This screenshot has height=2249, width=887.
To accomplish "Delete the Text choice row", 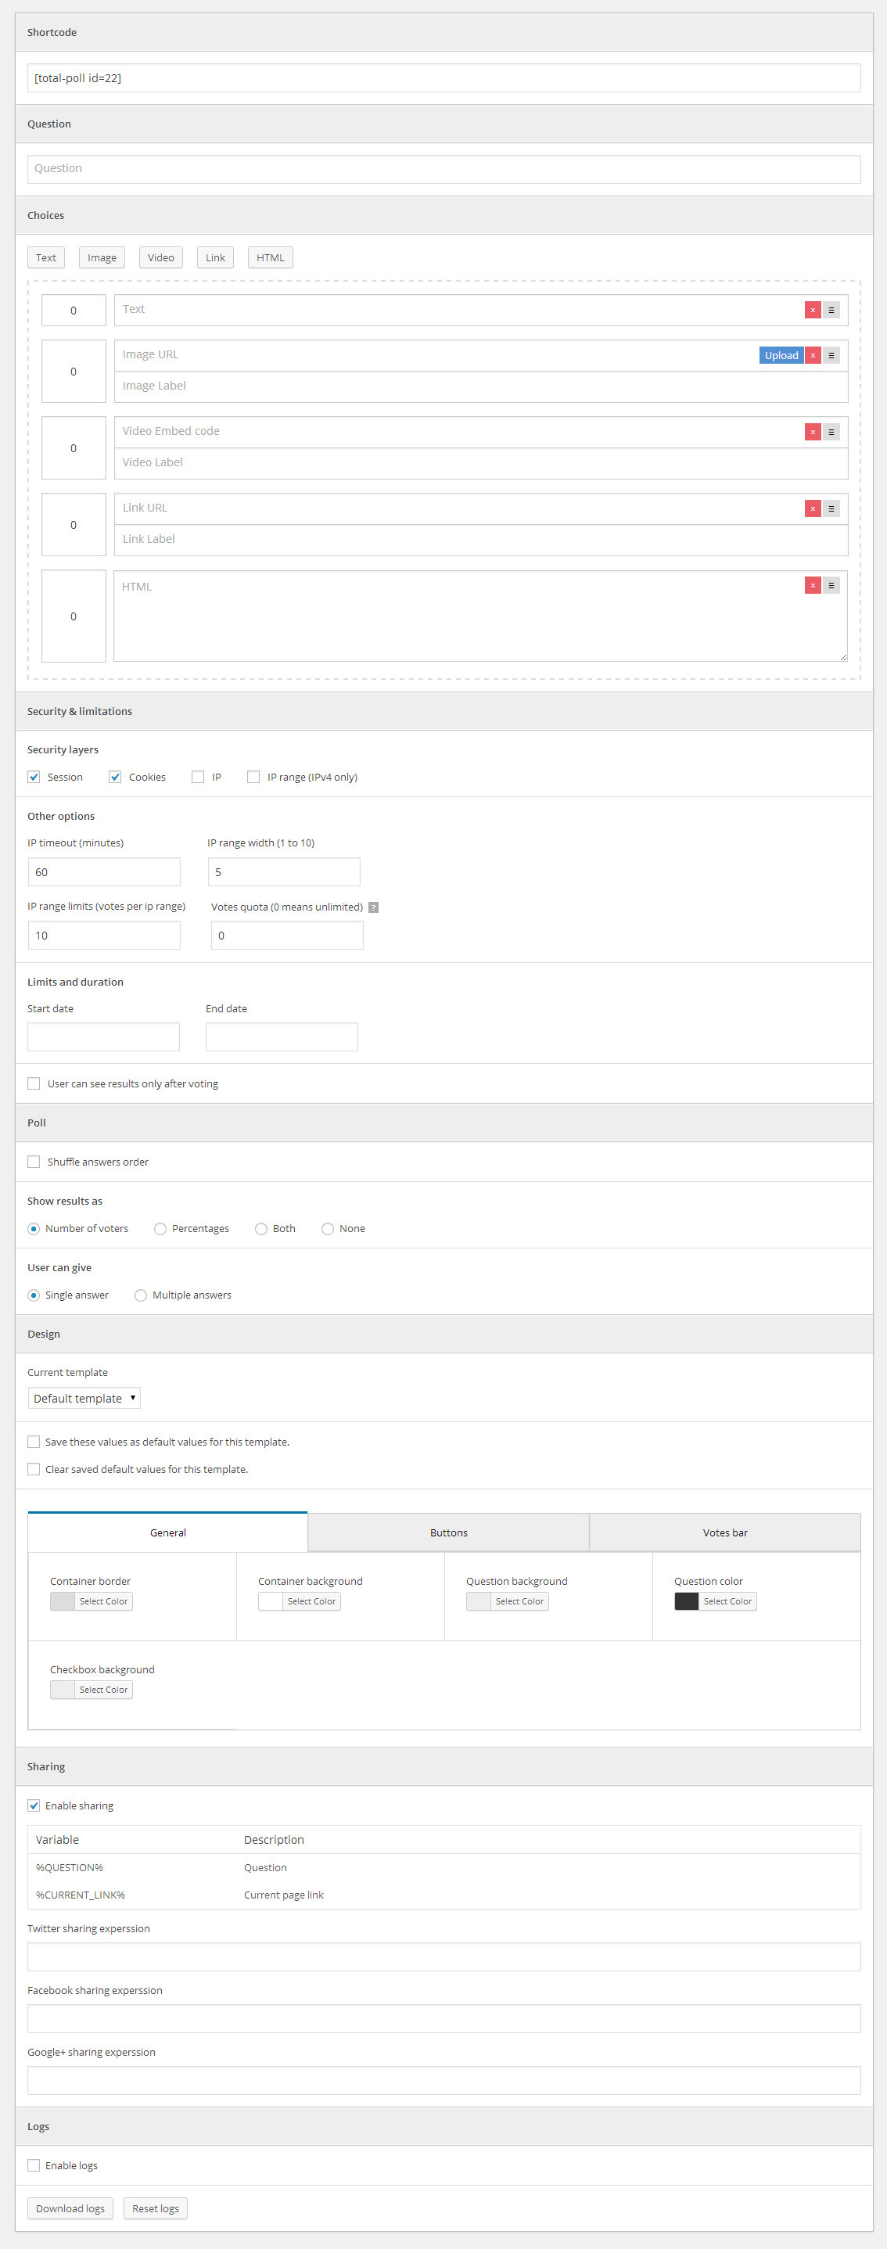I will tap(812, 310).
